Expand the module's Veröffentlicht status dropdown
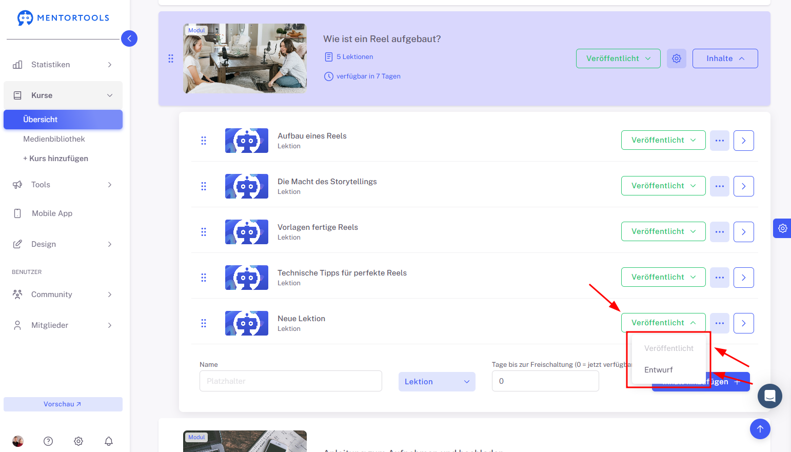The height and width of the screenshot is (452, 791). 618,58
